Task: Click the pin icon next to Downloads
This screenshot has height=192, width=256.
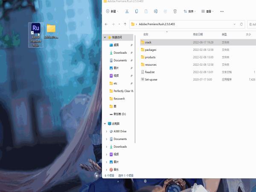Action: pyautogui.click(x=131, y=52)
